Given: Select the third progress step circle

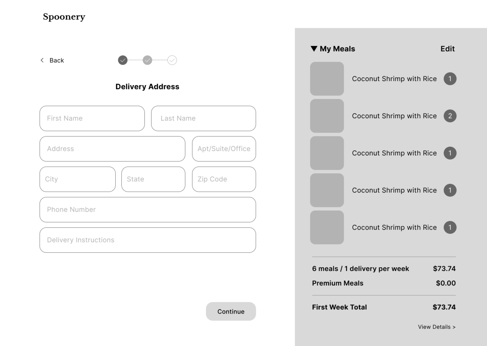Looking at the screenshot, I should pyautogui.click(x=172, y=60).
